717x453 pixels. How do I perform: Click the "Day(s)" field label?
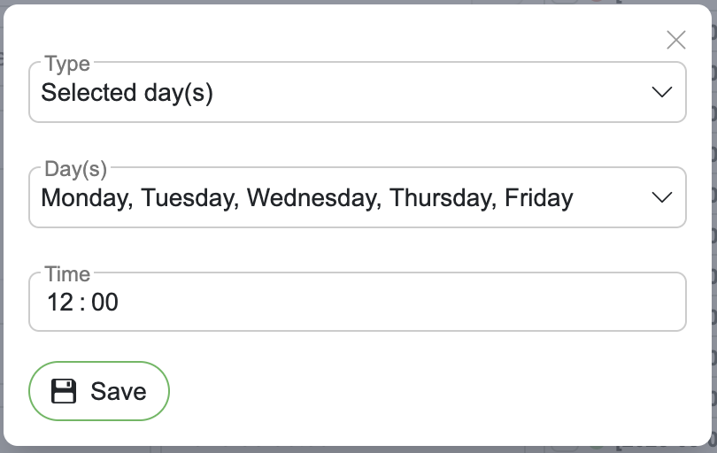point(75,169)
